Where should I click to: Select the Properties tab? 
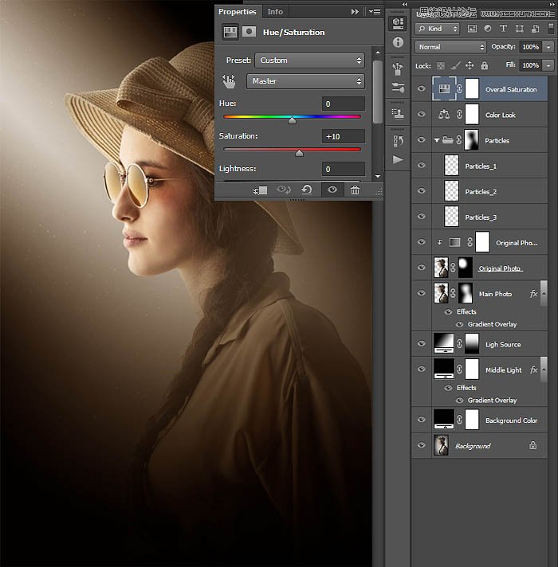click(x=238, y=12)
